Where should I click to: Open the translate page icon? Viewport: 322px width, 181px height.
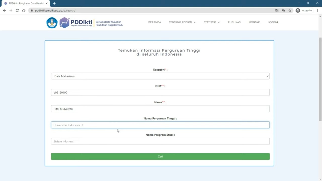277,11
